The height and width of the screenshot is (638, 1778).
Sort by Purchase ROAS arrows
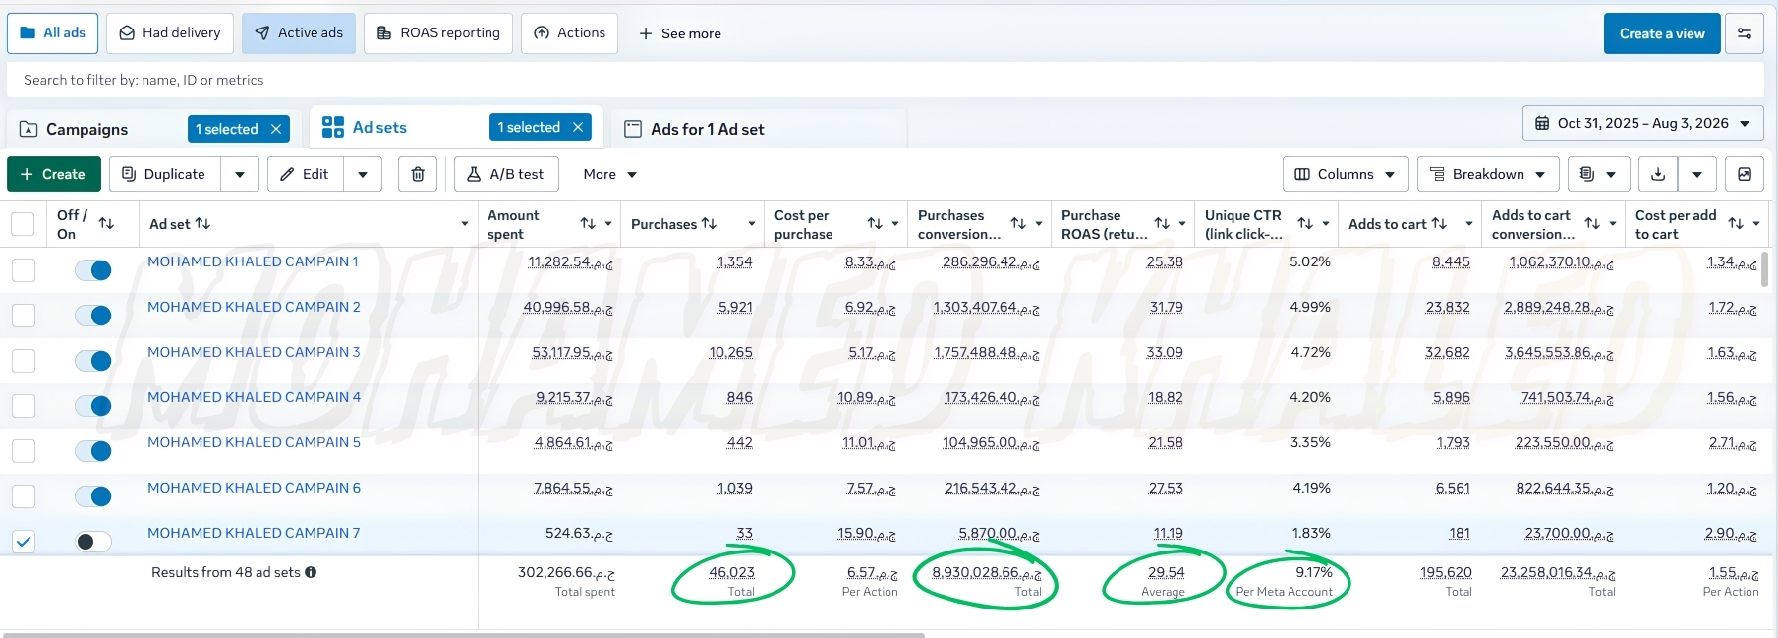pos(1162,224)
